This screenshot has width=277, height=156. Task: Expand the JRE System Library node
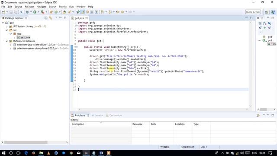pos(7,26)
